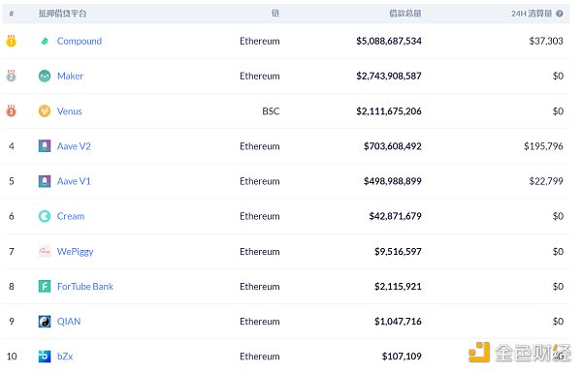
Task: Click the bronze third-place medal icon
Action: pos(11,110)
